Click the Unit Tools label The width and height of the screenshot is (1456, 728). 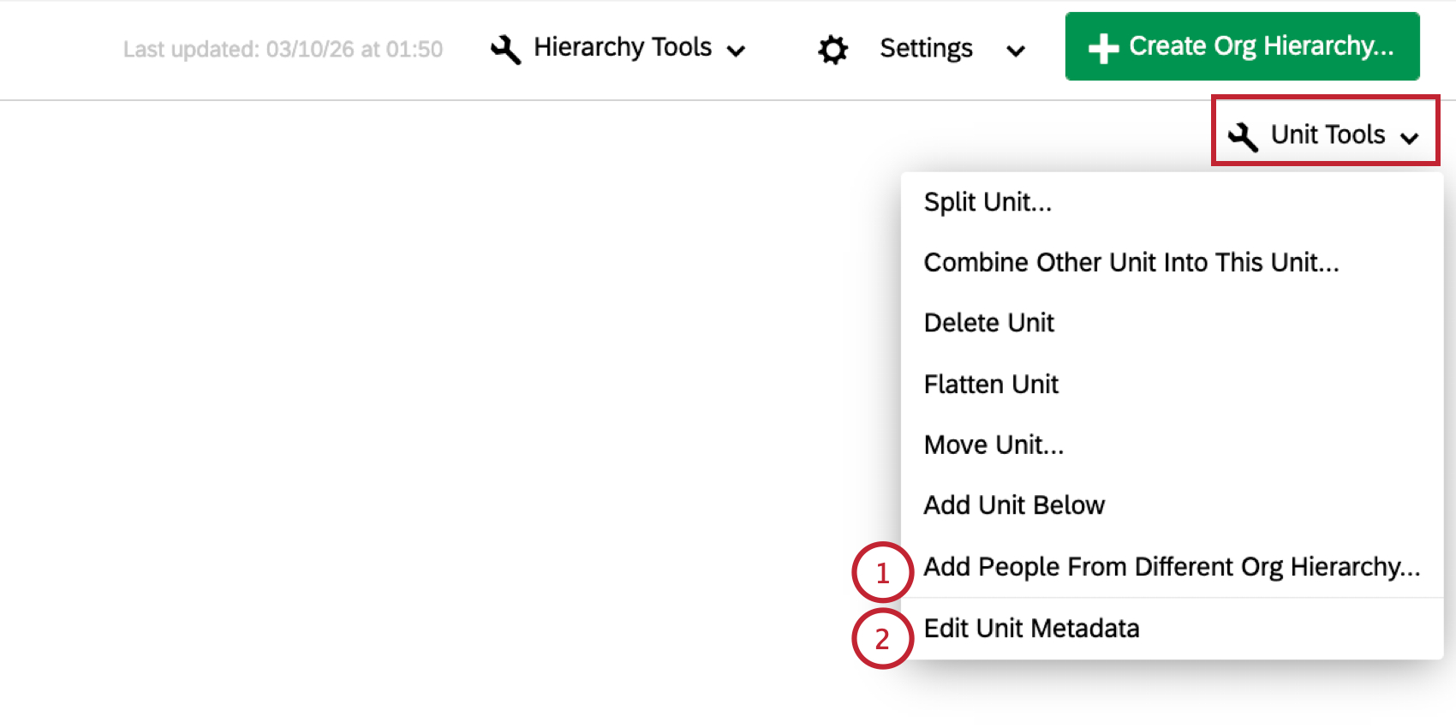click(1328, 134)
